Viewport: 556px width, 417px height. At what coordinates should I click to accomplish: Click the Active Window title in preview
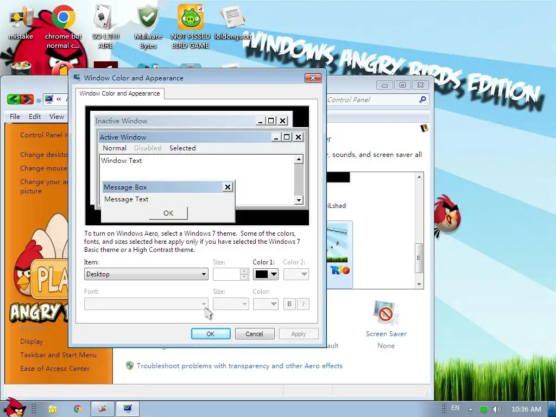[x=123, y=137]
